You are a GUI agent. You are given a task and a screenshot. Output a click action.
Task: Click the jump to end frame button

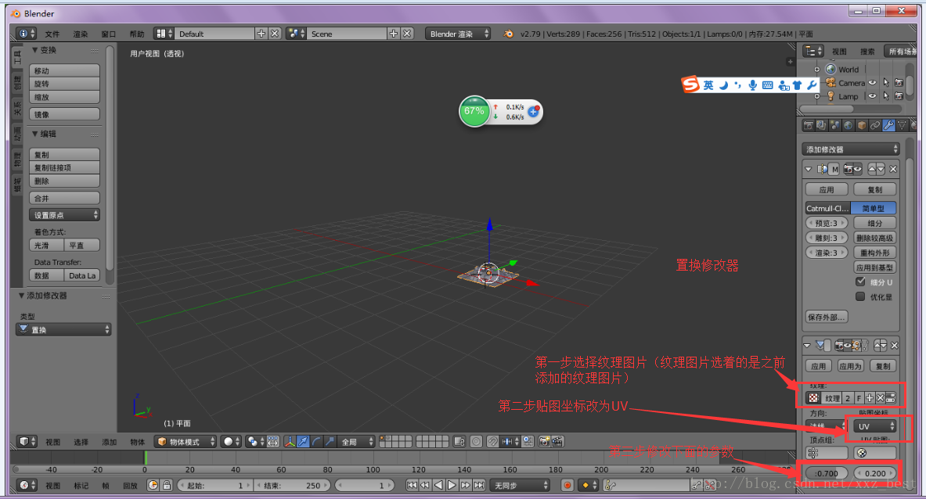pos(477,486)
